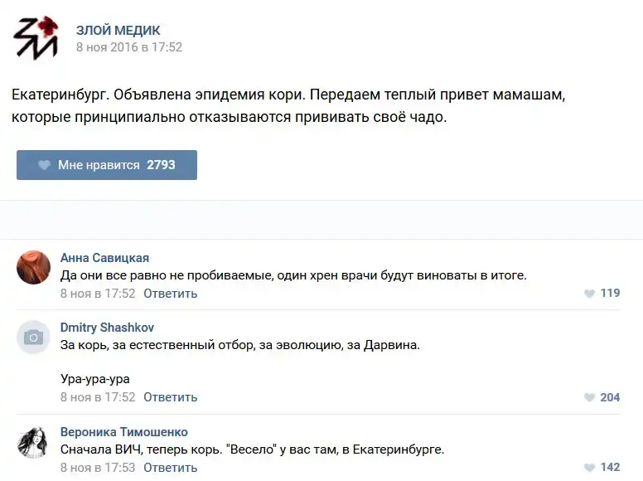Click the timestamp on Dmitry Shashkov's comment
Viewport: 643px width, 481px height.
click(x=98, y=397)
